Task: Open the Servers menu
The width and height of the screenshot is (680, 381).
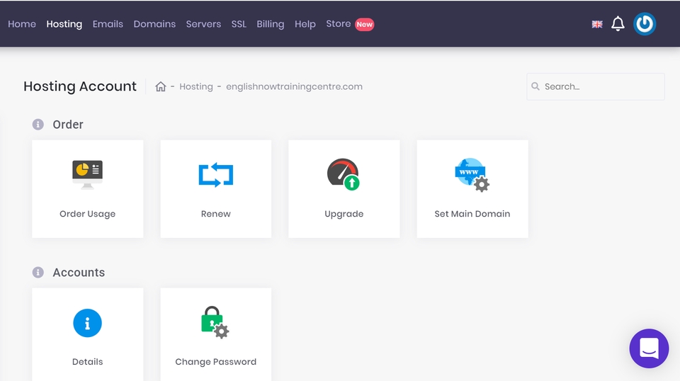Action: coord(203,24)
